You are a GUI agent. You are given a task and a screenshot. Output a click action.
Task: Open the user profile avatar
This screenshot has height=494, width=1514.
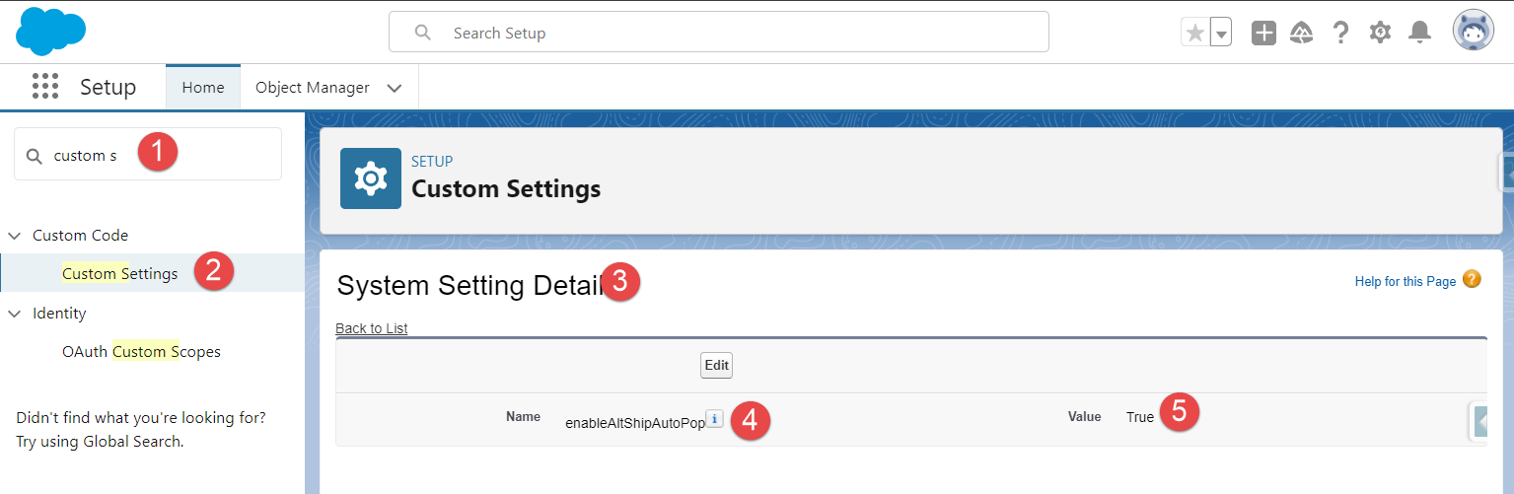click(x=1474, y=31)
